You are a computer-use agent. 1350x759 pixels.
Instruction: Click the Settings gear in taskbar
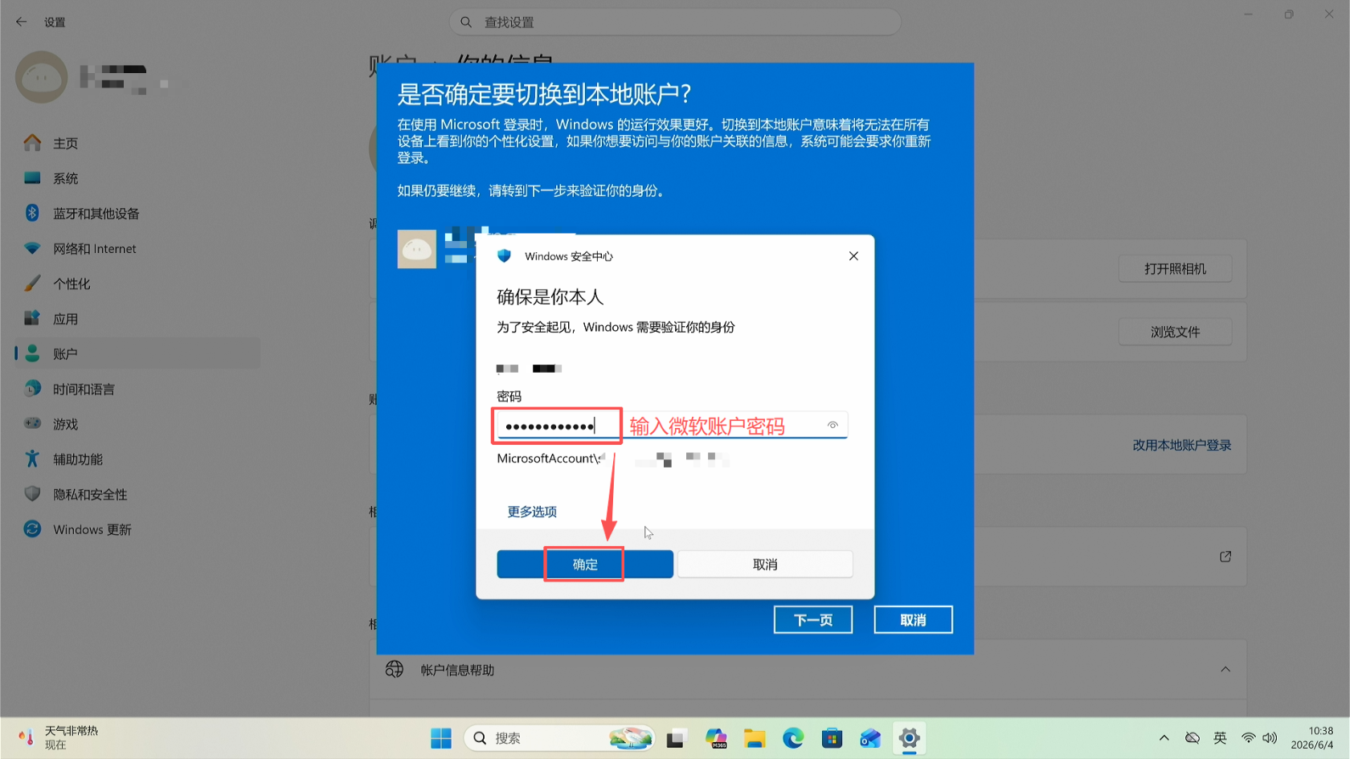910,738
